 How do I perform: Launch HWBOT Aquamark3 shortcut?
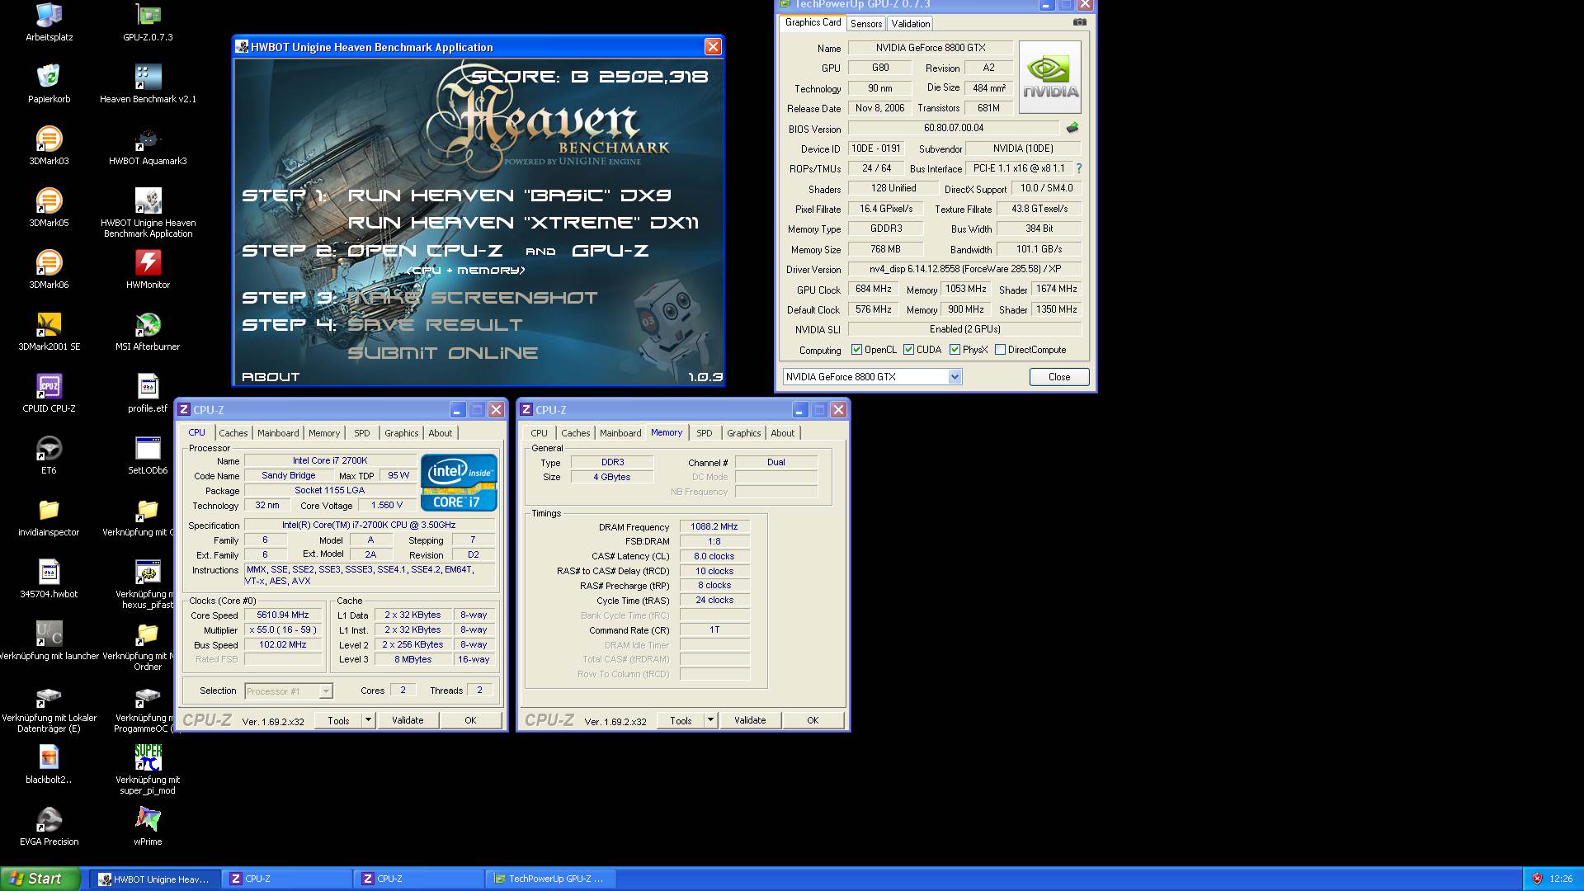148,145
